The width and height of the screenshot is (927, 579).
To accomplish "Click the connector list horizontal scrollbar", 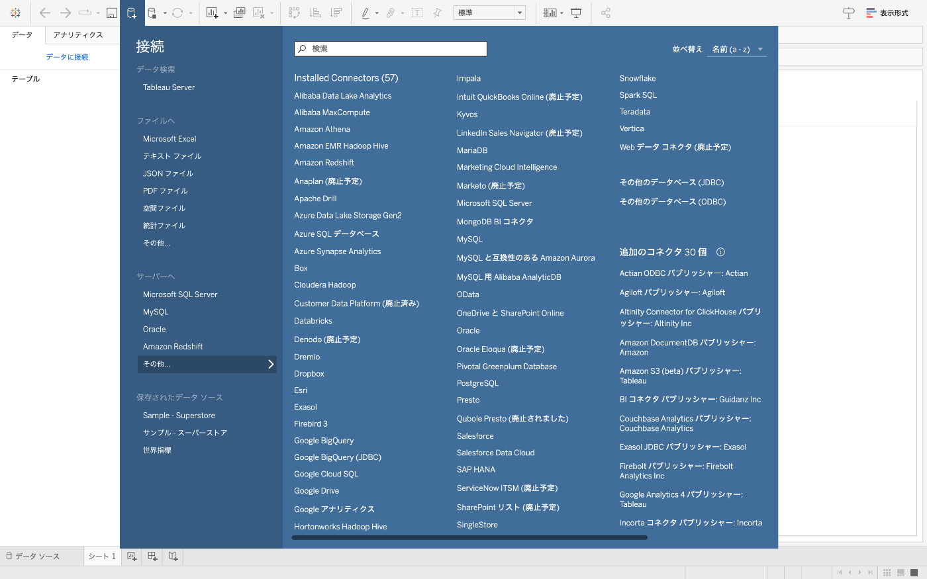I will [469, 538].
